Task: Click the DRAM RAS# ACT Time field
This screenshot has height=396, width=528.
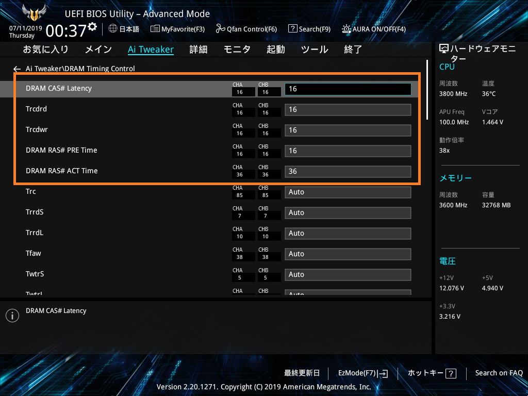Action: (348, 171)
